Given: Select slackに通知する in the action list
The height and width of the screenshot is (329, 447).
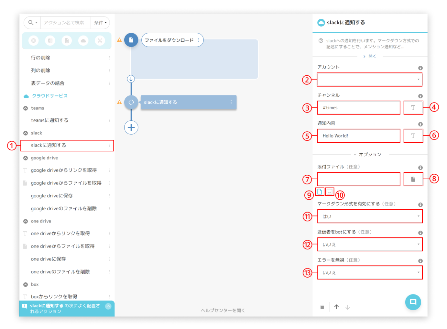Looking at the screenshot, I should 67,145.
